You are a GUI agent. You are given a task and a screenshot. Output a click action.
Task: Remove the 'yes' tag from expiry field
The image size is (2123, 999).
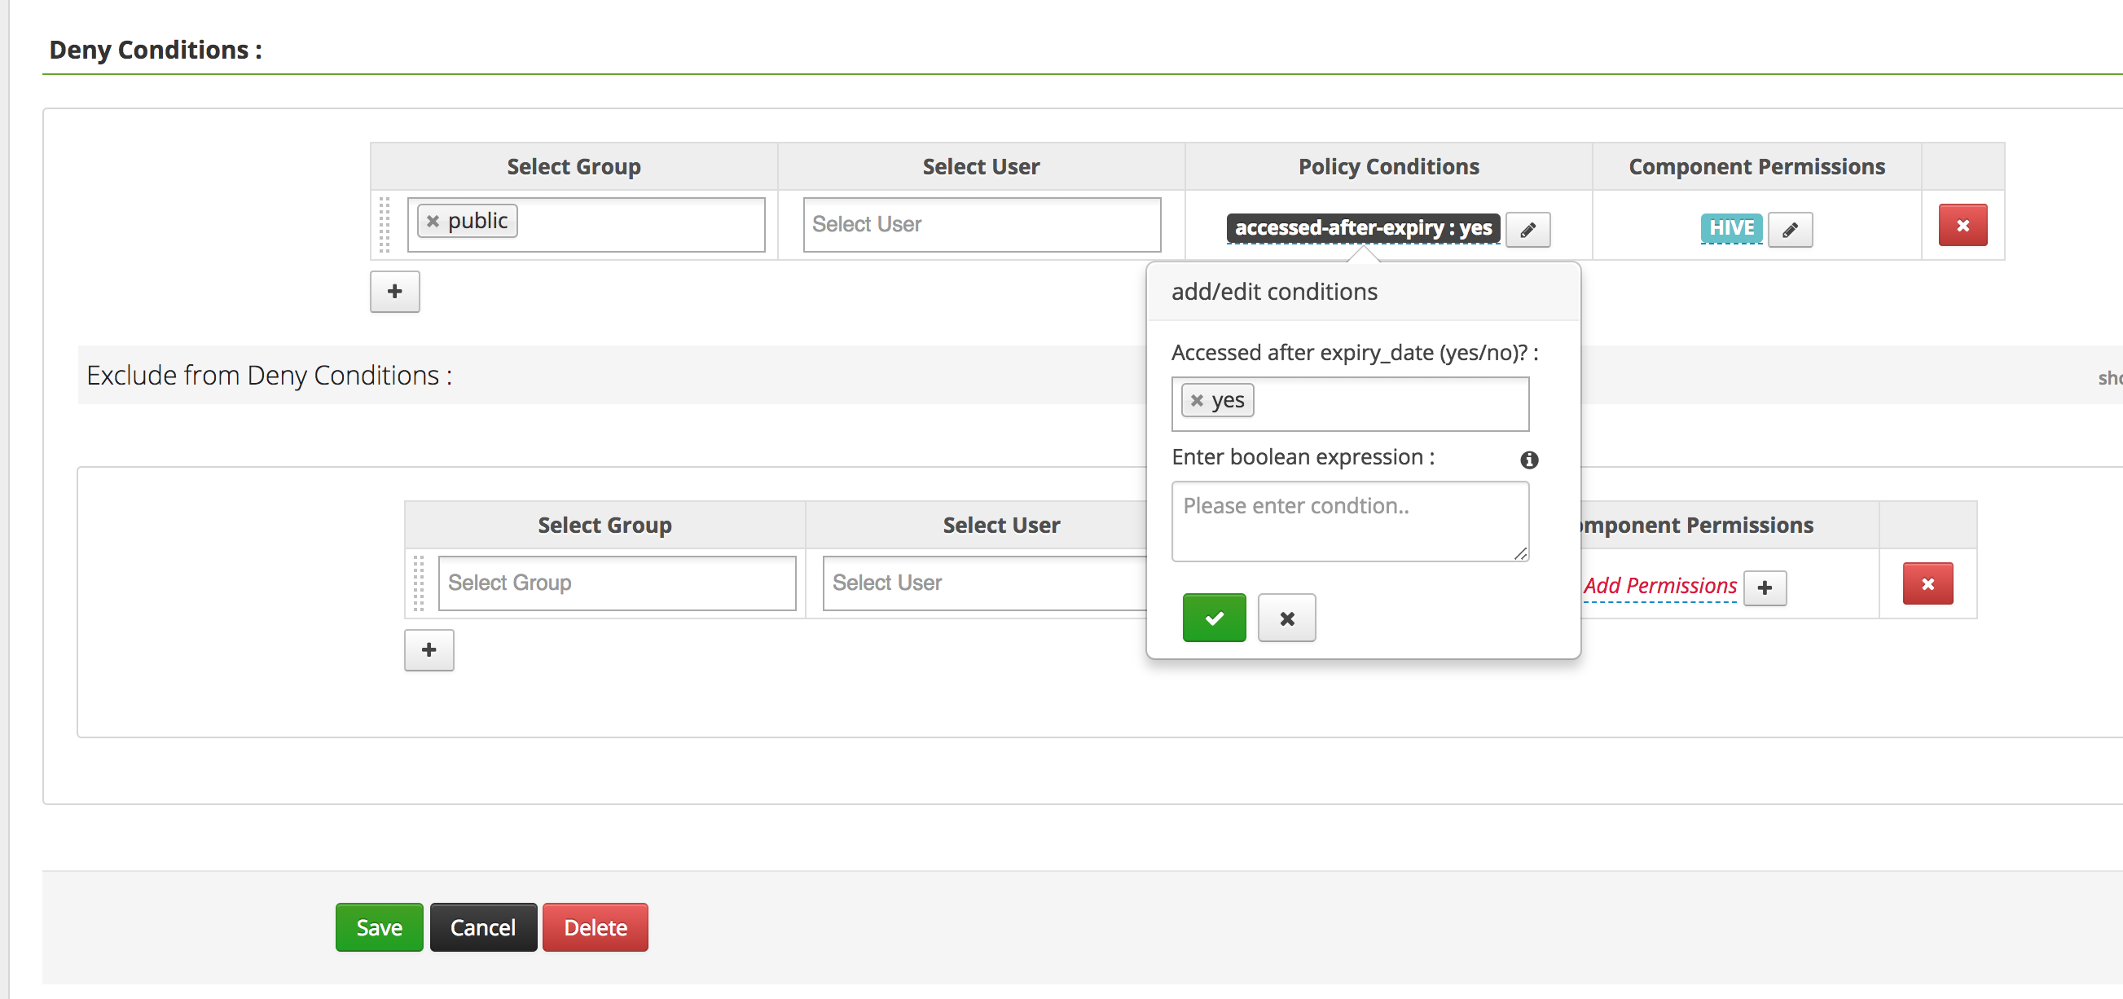pos(1197,401)
